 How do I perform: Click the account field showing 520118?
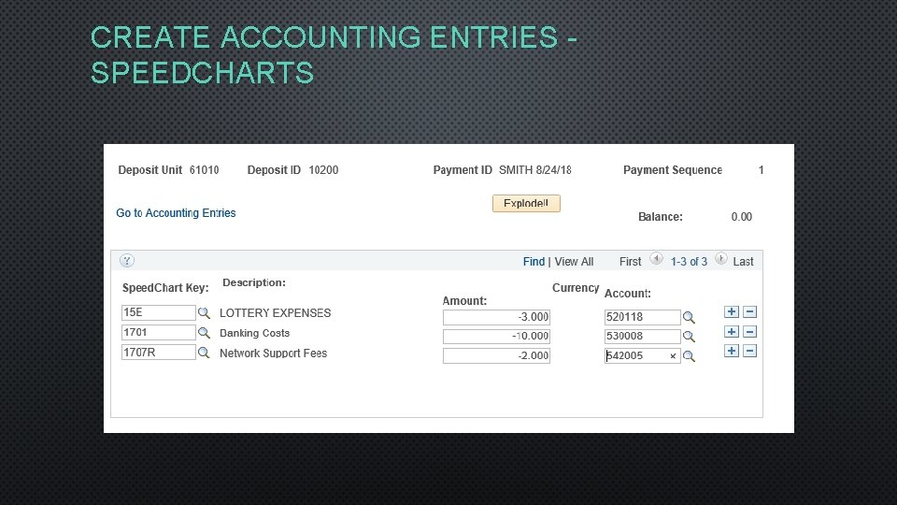click(x=643, y=317)
